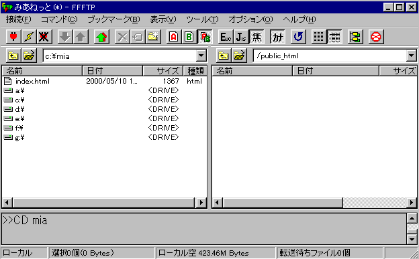This screenshot has height=259, width=419.
Task: Click log pane scroll up arrow
Action: [412, 219]
